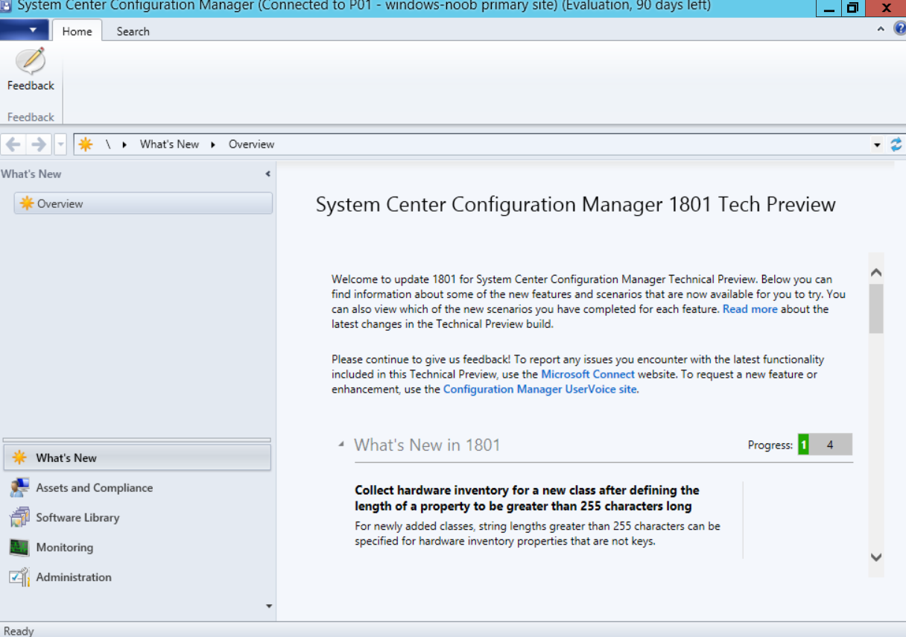Collapse the ribbon with the chevron
This screenshot has height=637, width=906.
tap(880, 29)
